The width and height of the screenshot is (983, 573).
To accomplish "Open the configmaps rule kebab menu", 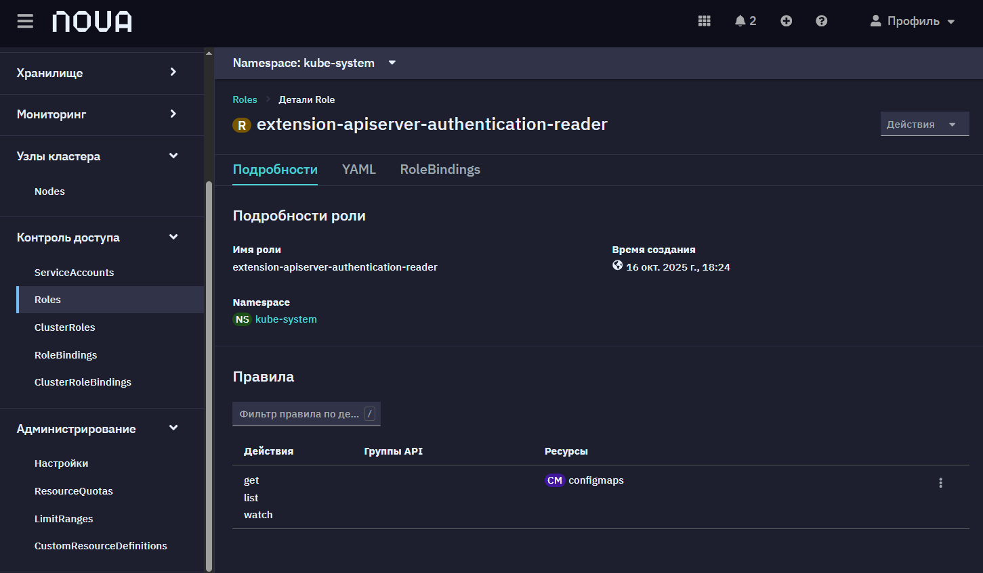I will [940, 483].
